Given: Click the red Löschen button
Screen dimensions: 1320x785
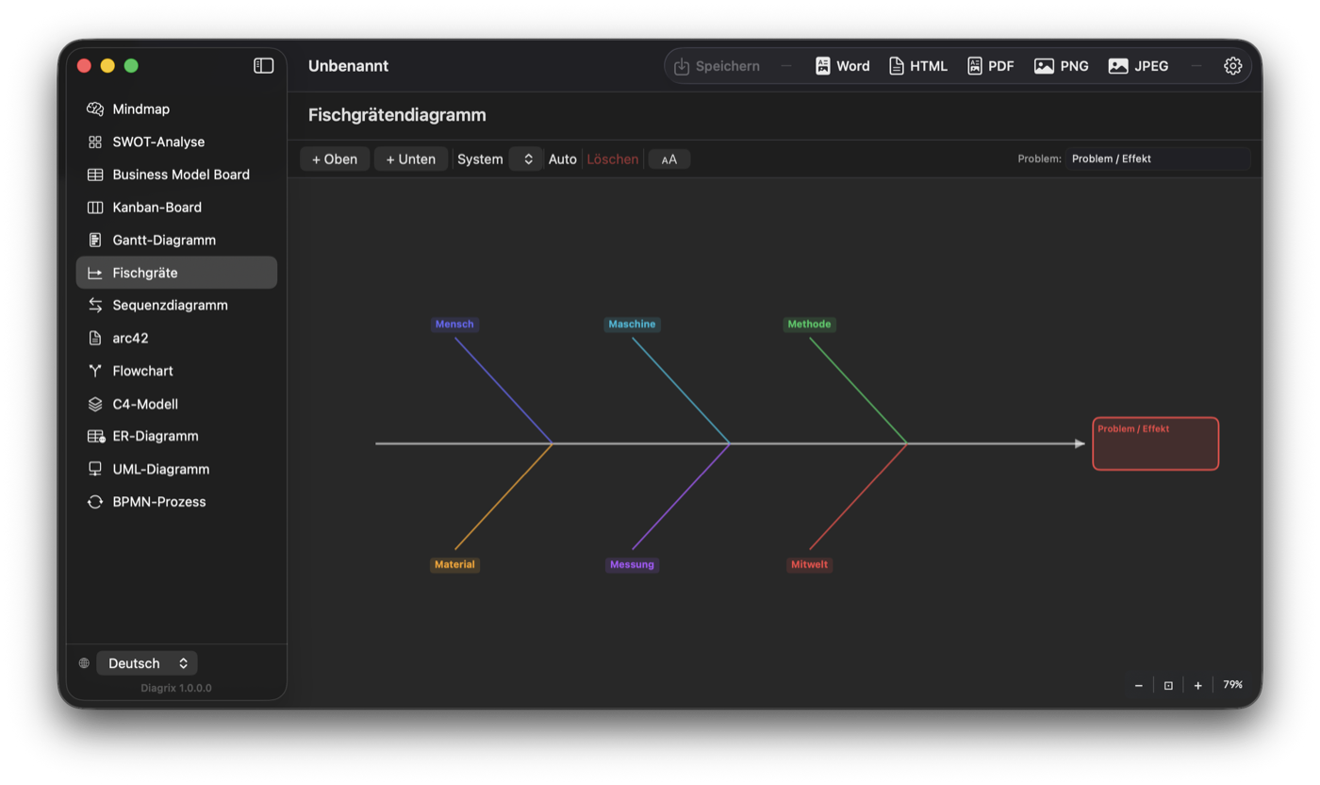Looking at the screenshot, I should pyautogui.click(x=613, y=159).
